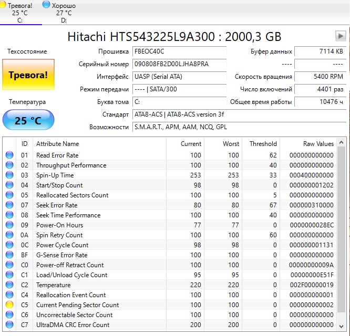Click raw value 002F00000019 of Temperature
The width and height of the screenshot is (350, 336).
312,285
